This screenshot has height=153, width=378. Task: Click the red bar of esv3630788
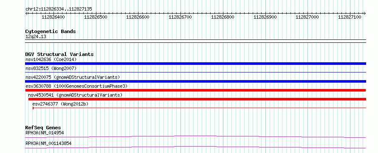point(195,90)
